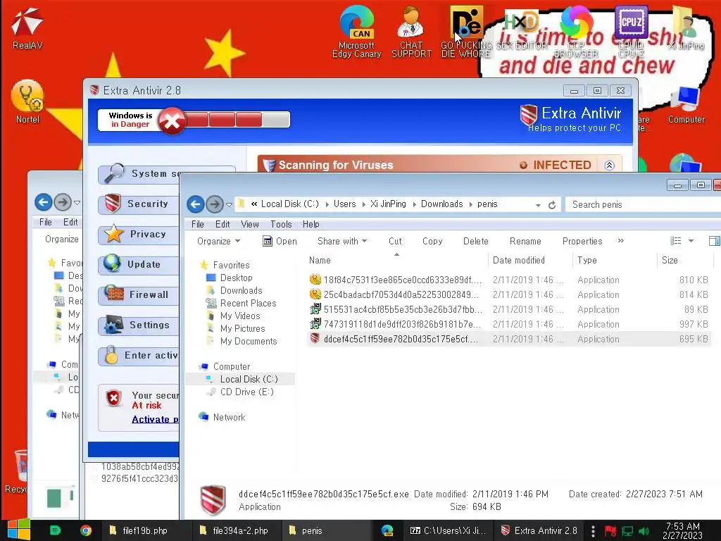This screenshot has width=721, height=541.
Task: Select Downloads under Favorites
Action: [241, 290]
